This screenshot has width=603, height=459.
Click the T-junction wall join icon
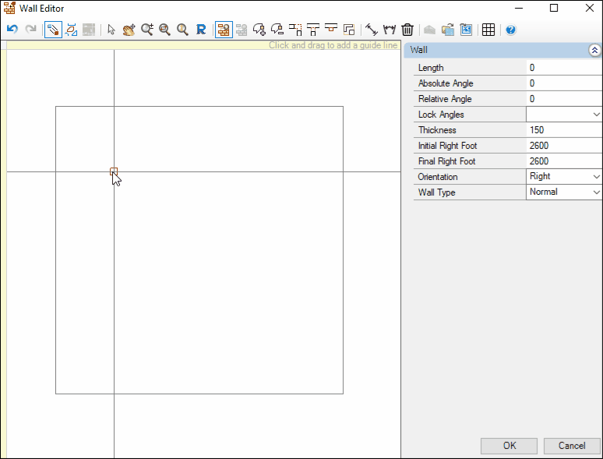[313, 30]
